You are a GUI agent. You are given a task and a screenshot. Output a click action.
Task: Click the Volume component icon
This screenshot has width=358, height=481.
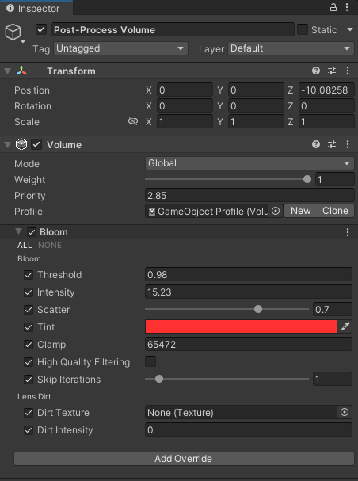(21, 144)
